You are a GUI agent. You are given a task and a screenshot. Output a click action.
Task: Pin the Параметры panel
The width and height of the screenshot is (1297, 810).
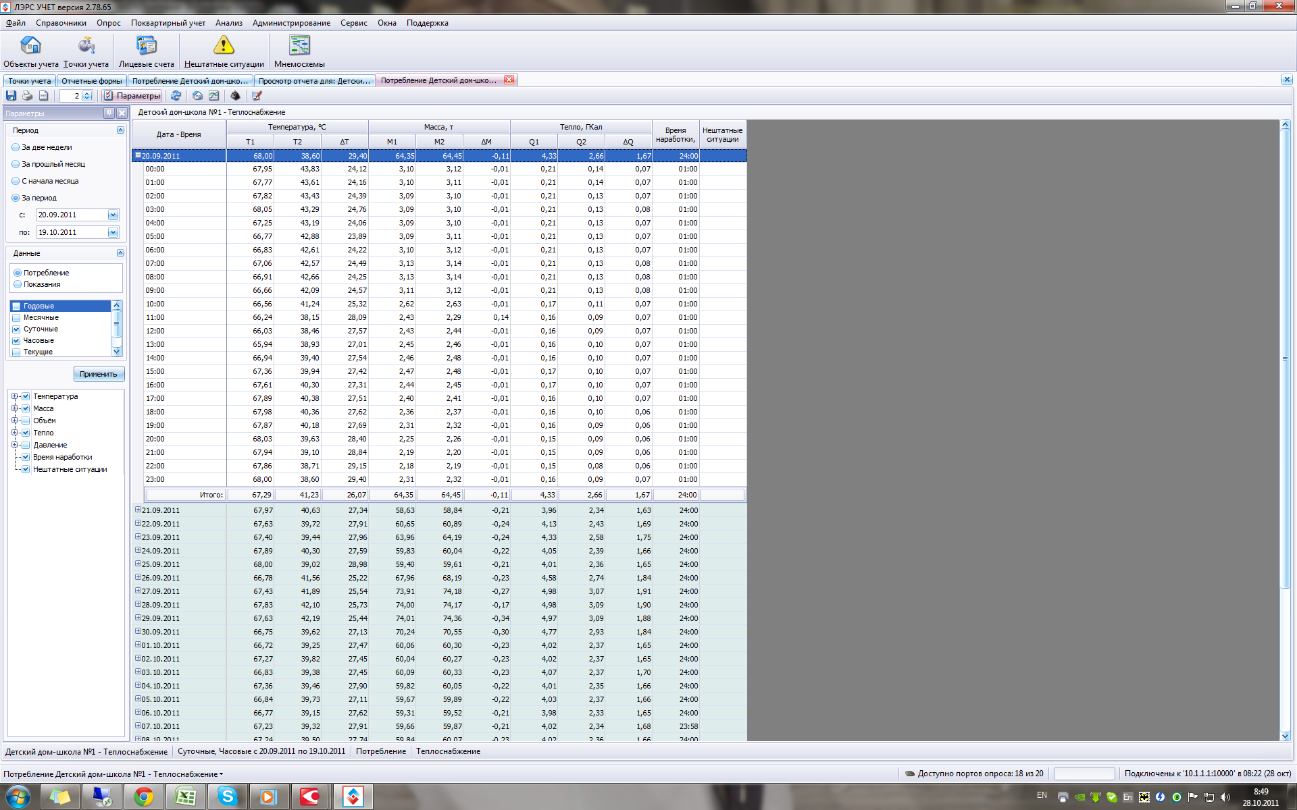[x=109, y=113]
